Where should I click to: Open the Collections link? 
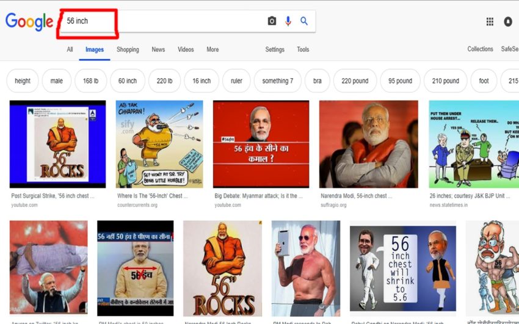(x=480, y=49)
